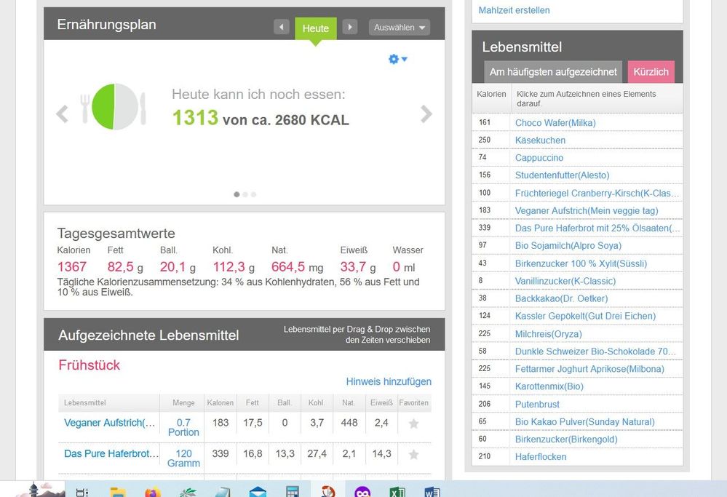Open Word from the taskbar

point(432,492)
